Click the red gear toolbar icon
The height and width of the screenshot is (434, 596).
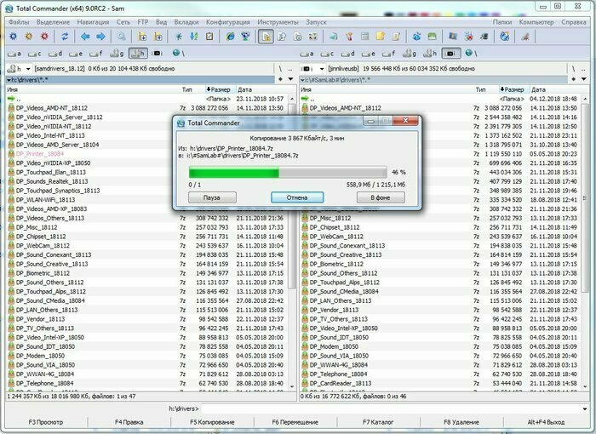44,37
